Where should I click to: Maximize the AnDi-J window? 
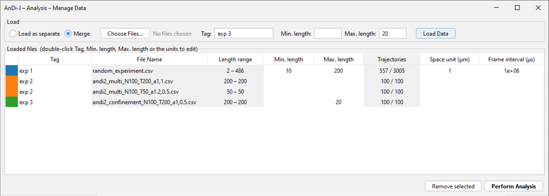pyautogui.click(x=517, y=8)
